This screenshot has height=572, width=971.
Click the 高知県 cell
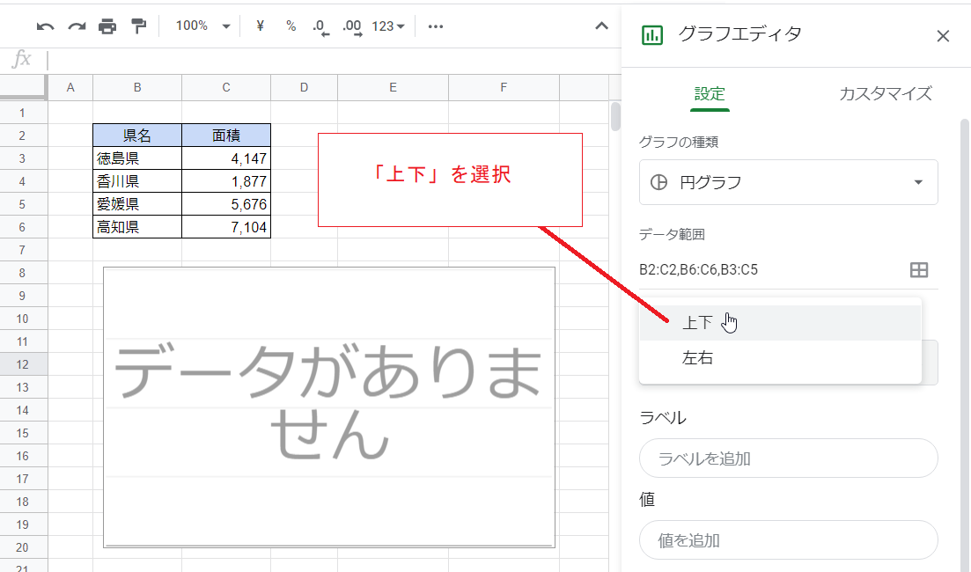coord(137,227)
